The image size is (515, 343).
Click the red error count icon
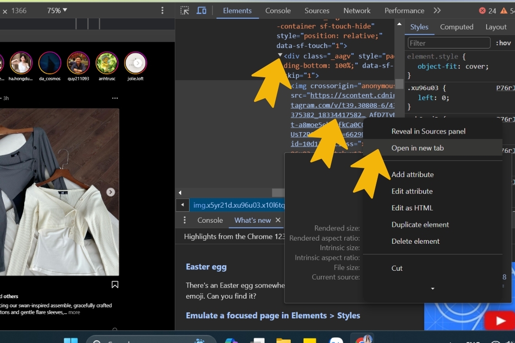[x=482, y=11]
